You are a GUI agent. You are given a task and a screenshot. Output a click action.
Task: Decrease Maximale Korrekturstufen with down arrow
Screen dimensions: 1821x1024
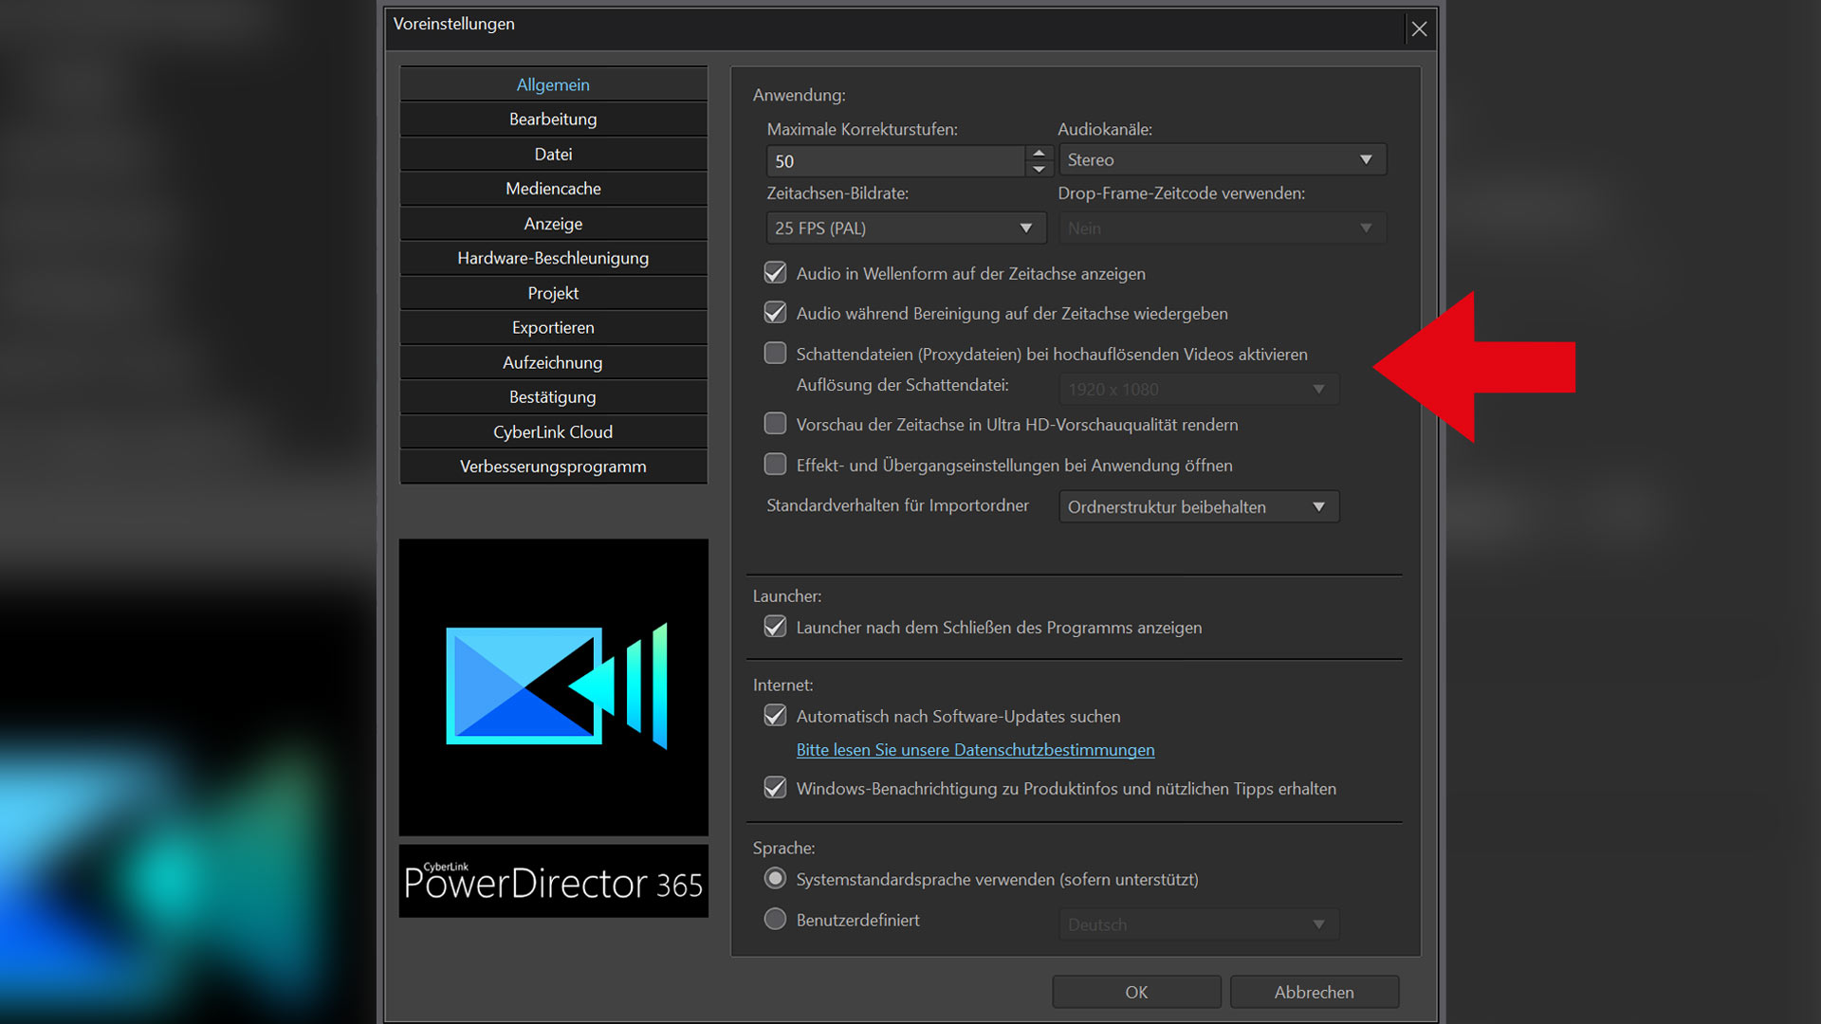tap(1039, 169)
